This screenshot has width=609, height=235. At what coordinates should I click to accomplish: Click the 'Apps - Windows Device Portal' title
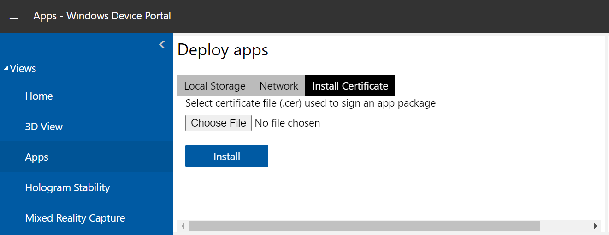point(102,16)
